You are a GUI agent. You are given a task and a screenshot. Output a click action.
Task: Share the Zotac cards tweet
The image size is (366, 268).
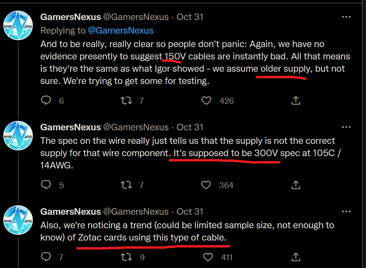coord(295,257)
